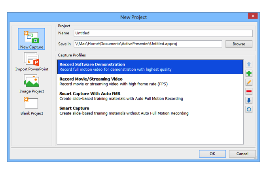Confirm with the OK button
The width and height of the screenshot is (269, 171).
point(212,154)
